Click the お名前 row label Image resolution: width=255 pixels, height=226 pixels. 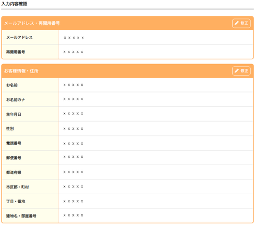click(x=12, y=85)
